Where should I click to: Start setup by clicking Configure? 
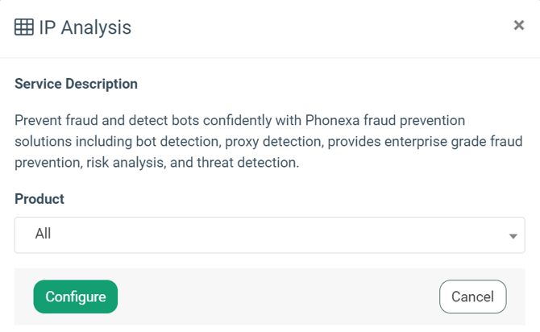pyautogui.click(x=75, y=297)
